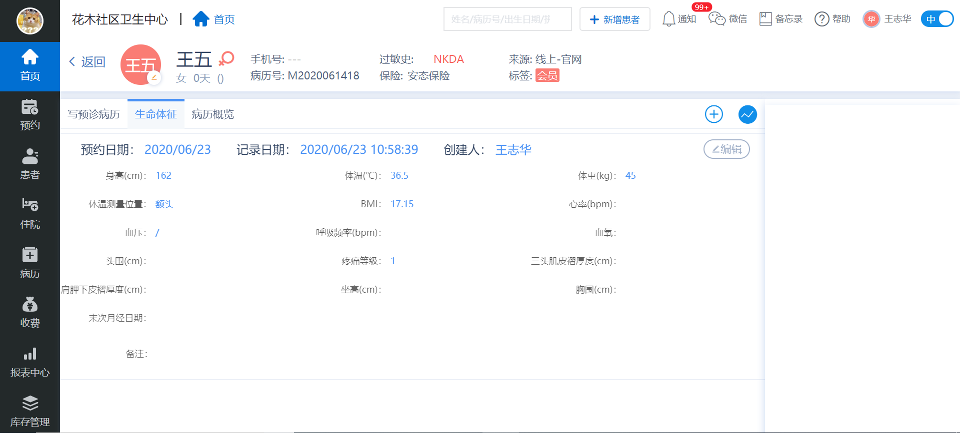Click creator name 王志华 in record

[x=513, y=150]
